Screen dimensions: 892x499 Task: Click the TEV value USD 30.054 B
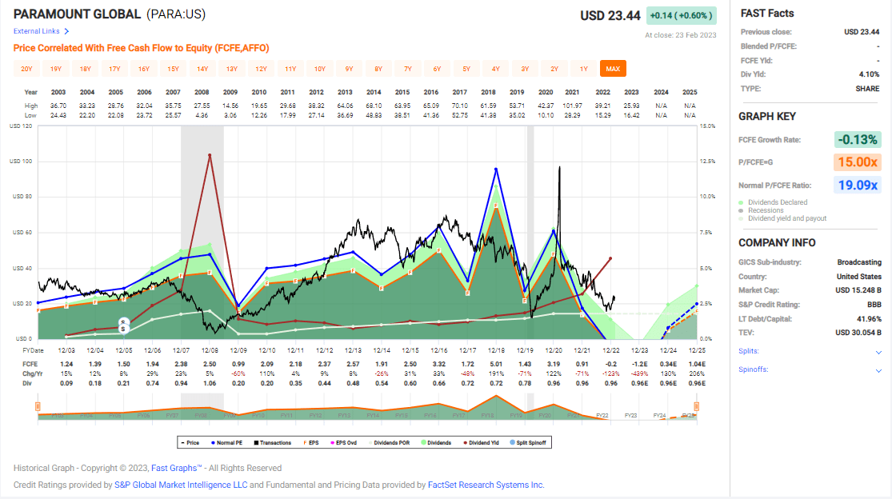coord(858,333)
